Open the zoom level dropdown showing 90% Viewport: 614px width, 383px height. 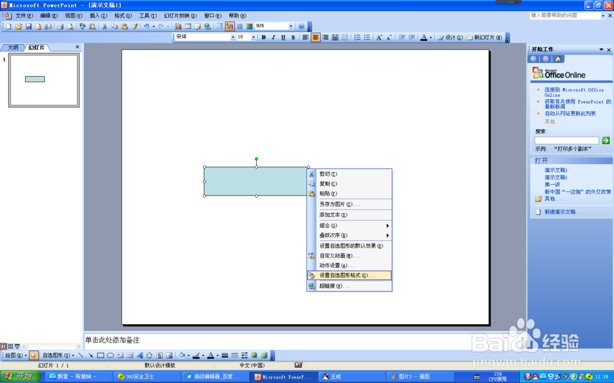[291, 26]
